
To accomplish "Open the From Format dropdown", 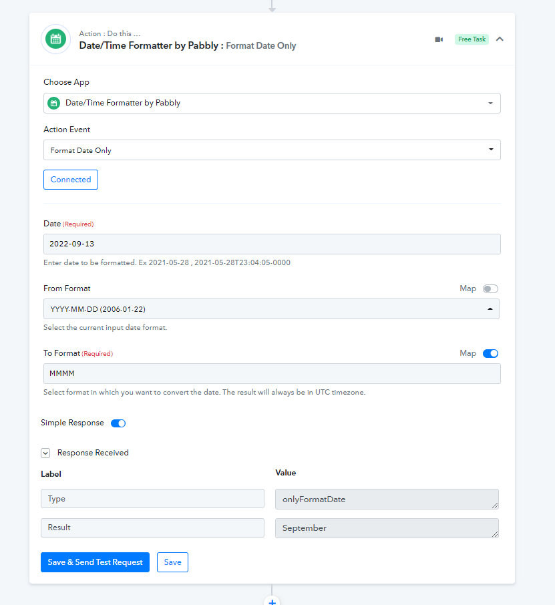I will (x=271, y=309).
